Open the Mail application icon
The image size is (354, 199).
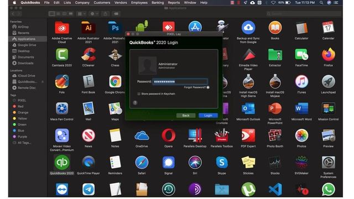[x=88, y=108]
